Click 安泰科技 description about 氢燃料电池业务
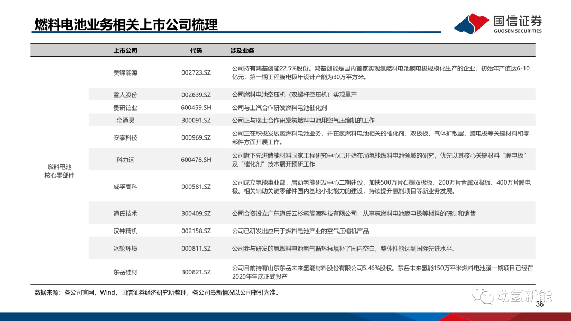The height and width of the screenshot is (321, 571). click(381, 137)
